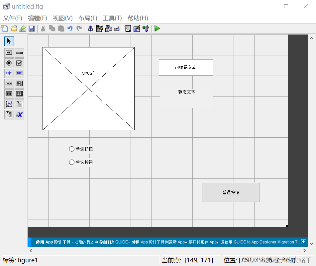This screenshot has height=266, width=316.
Task: Paste from clipboard in the toolbar
Action: pos(61,29)
